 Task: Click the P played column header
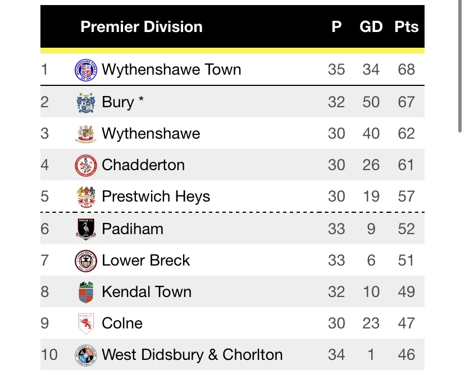[336, 26]
